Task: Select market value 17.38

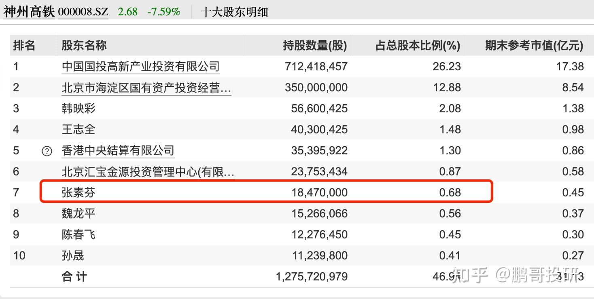Action: pyautogui.click(x=570, y=66)
